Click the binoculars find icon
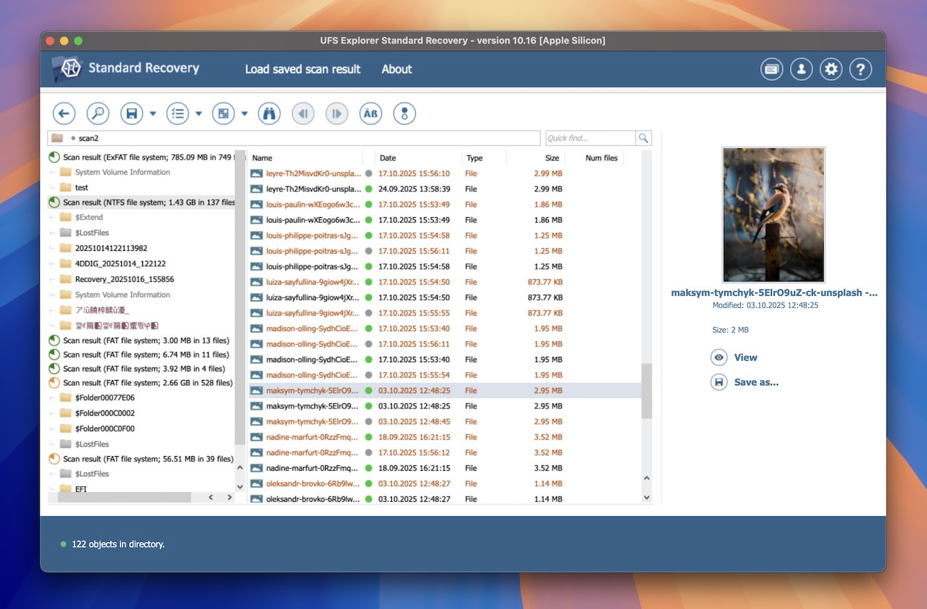The image size is (927, 609). pos(269,114)
